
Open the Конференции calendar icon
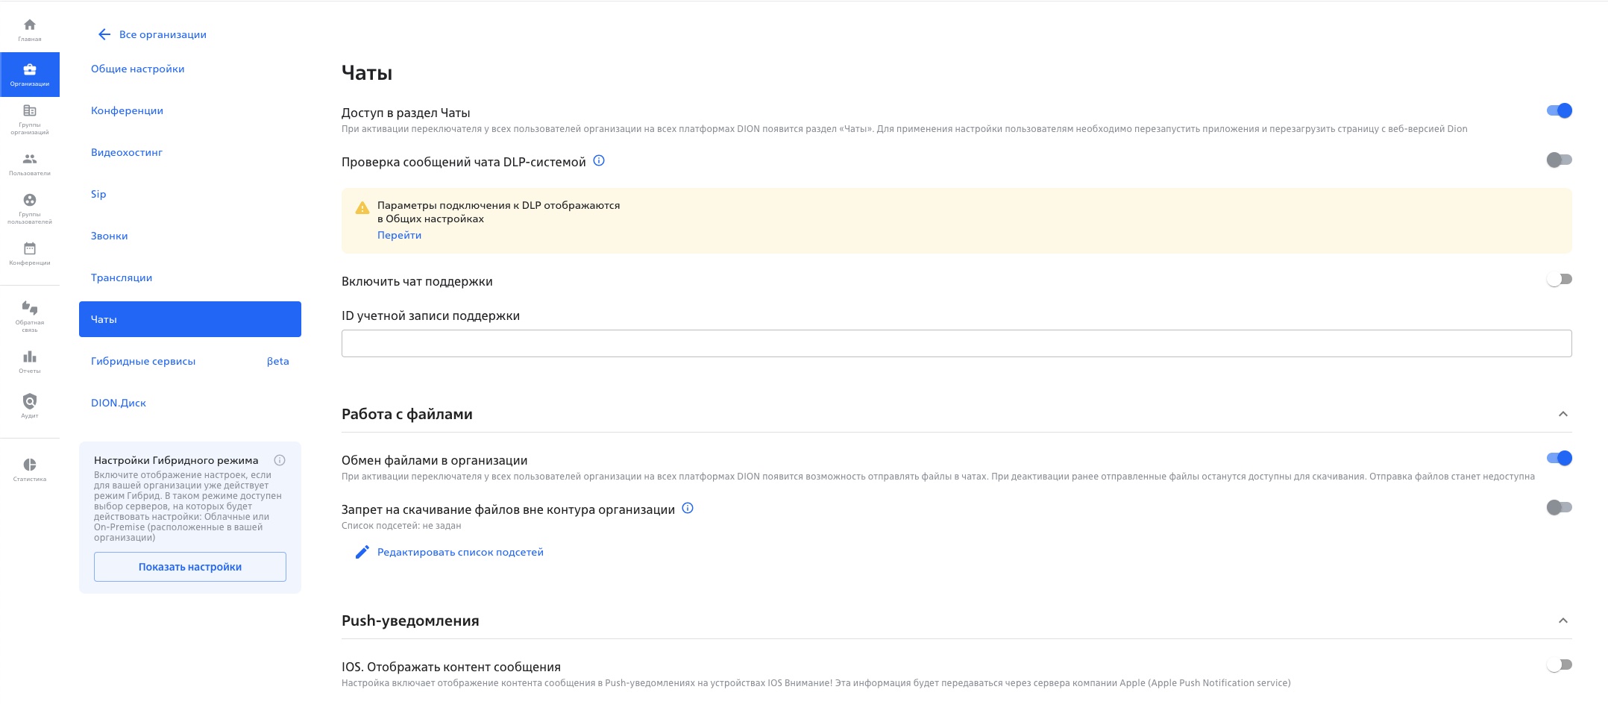pos(30,248)
